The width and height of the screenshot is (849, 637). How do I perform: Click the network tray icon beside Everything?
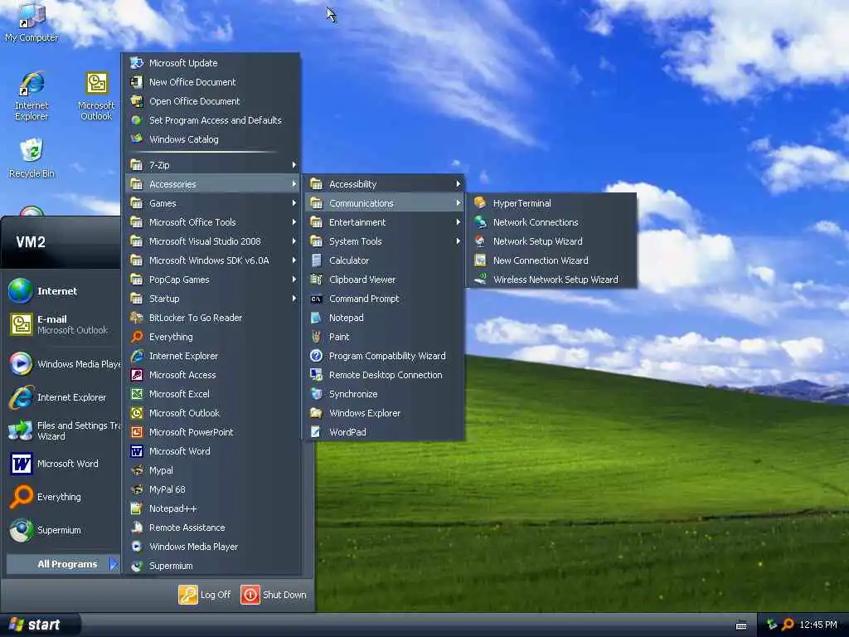[x=772, y=625]
